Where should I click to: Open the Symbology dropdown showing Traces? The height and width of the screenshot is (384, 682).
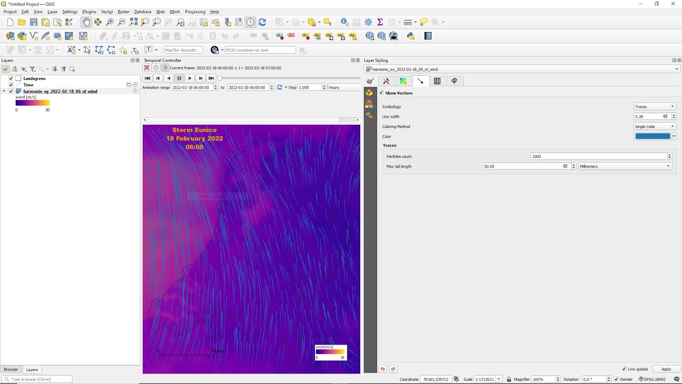654,107
